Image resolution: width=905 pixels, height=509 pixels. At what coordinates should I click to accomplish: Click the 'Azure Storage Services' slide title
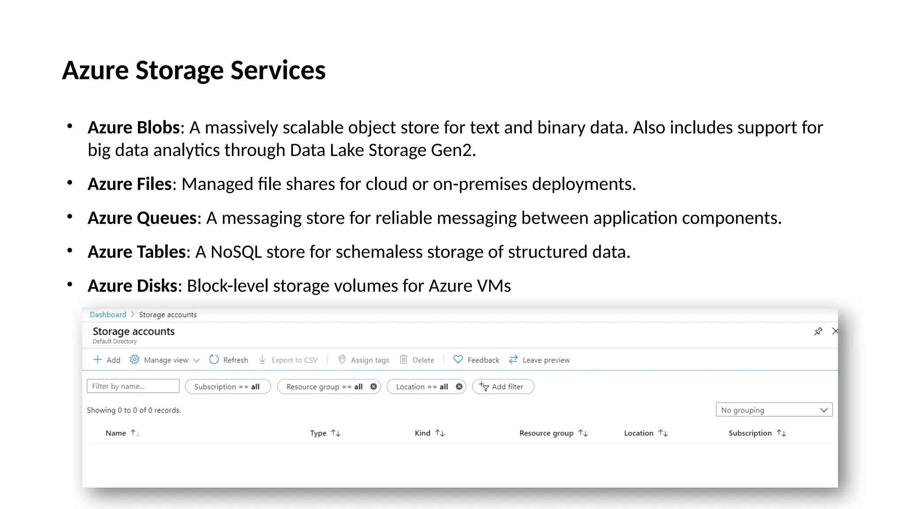pyautogui.click(x=194, y=70)
